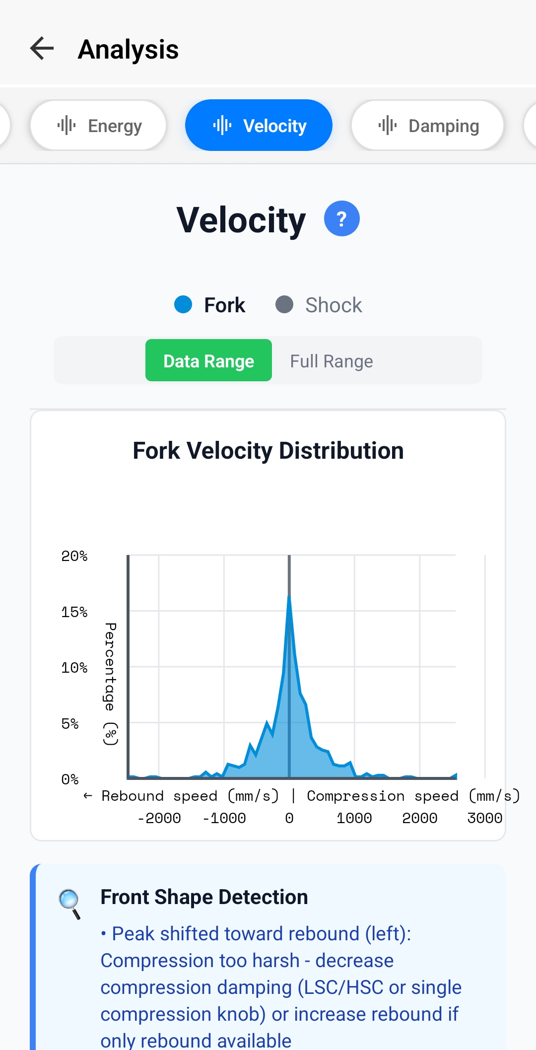536x1050 pixels.
Task: Tap the partially visible tab on right edge
Action: (x=532, y=125)
